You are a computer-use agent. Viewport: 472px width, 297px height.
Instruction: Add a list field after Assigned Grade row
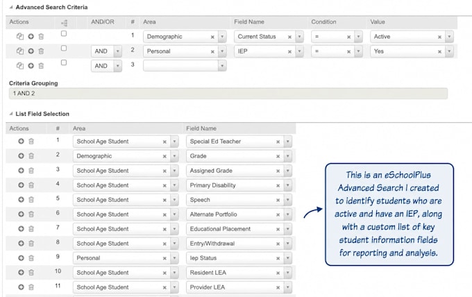pos(21,170)
